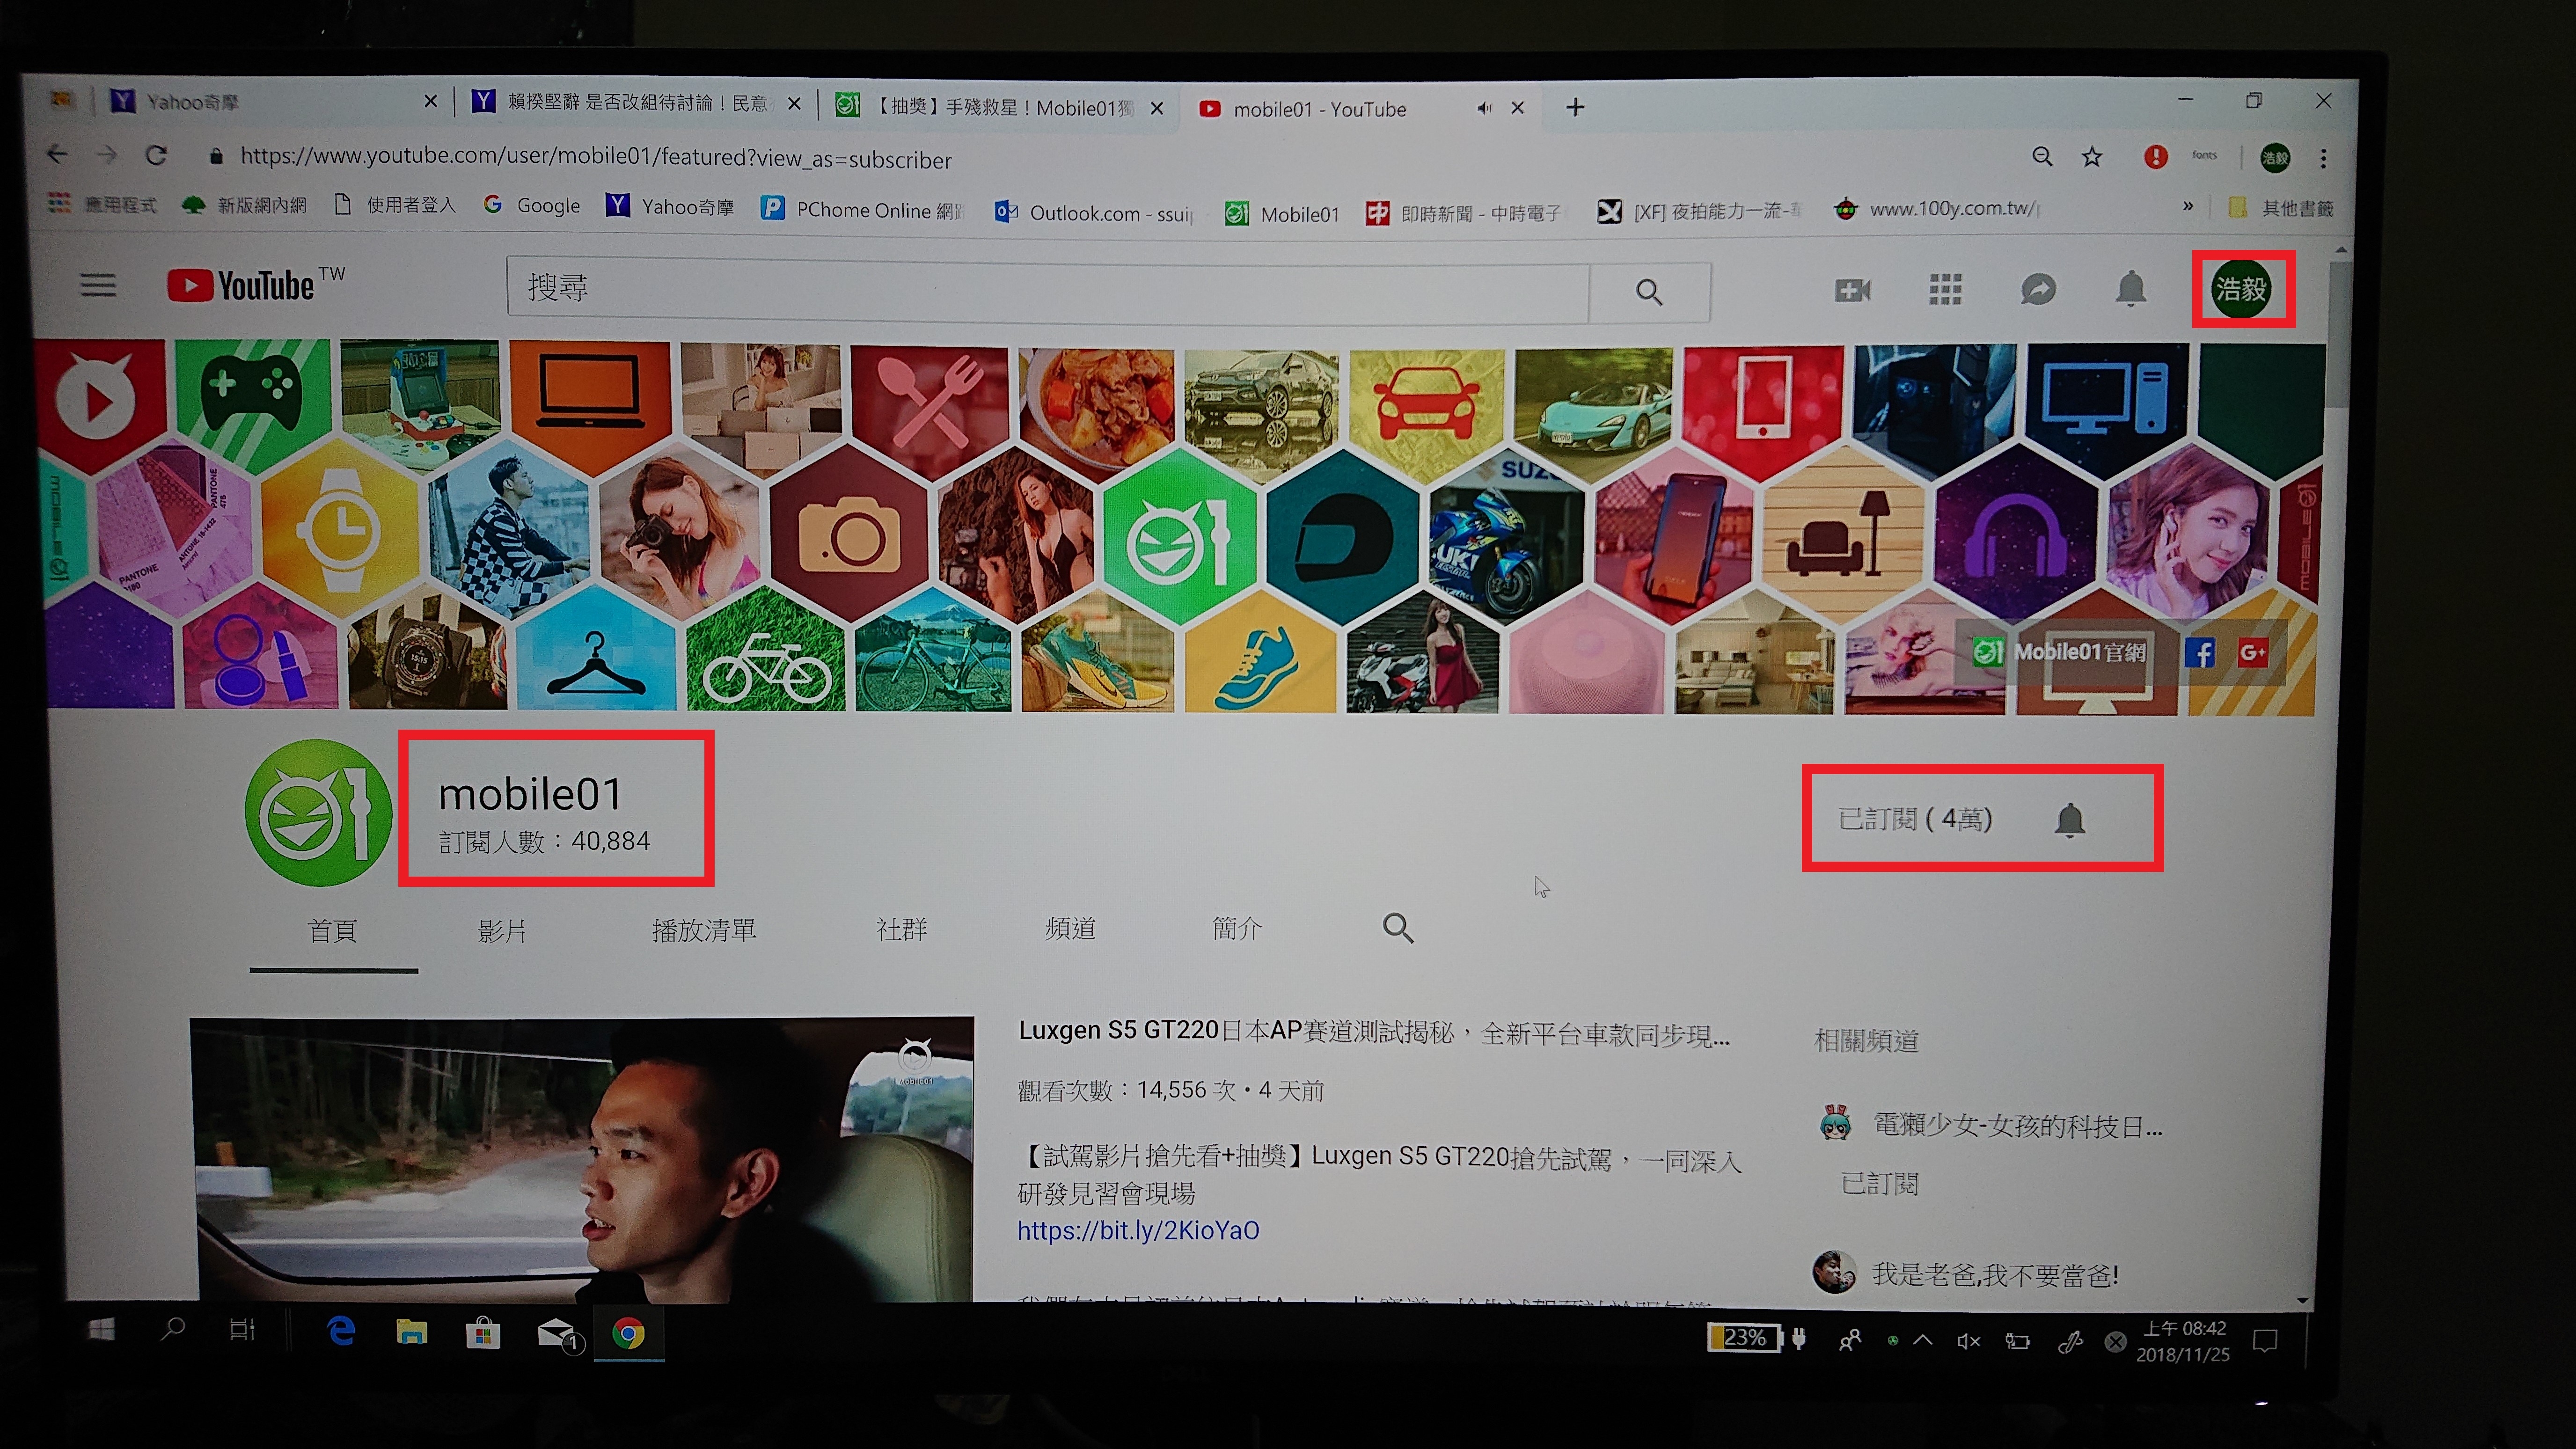Open the 即時新聞 - 中時電子 bookmark
Viewport: 2576px width, 1449px height.
pyautogui.click(x=1463, y=213)
